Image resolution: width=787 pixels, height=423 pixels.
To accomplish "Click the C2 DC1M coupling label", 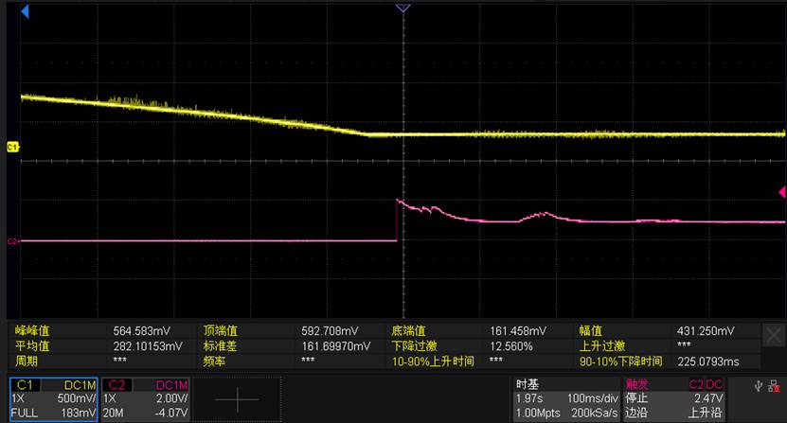I will click(171, 385).
